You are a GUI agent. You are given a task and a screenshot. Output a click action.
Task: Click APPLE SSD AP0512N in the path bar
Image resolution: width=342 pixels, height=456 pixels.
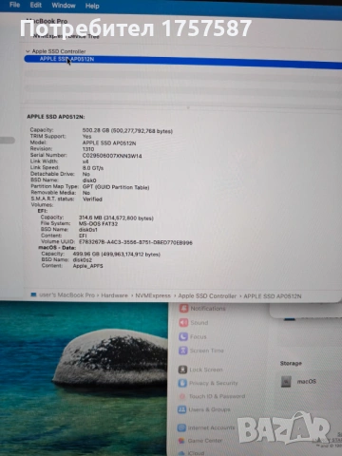coord(273,296)
